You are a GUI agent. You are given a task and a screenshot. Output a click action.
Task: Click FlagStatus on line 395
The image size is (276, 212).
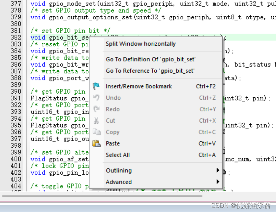pos(49,125)
